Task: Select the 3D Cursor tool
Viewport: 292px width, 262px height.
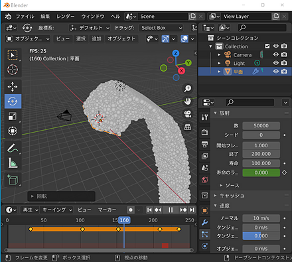Action: 13,70
